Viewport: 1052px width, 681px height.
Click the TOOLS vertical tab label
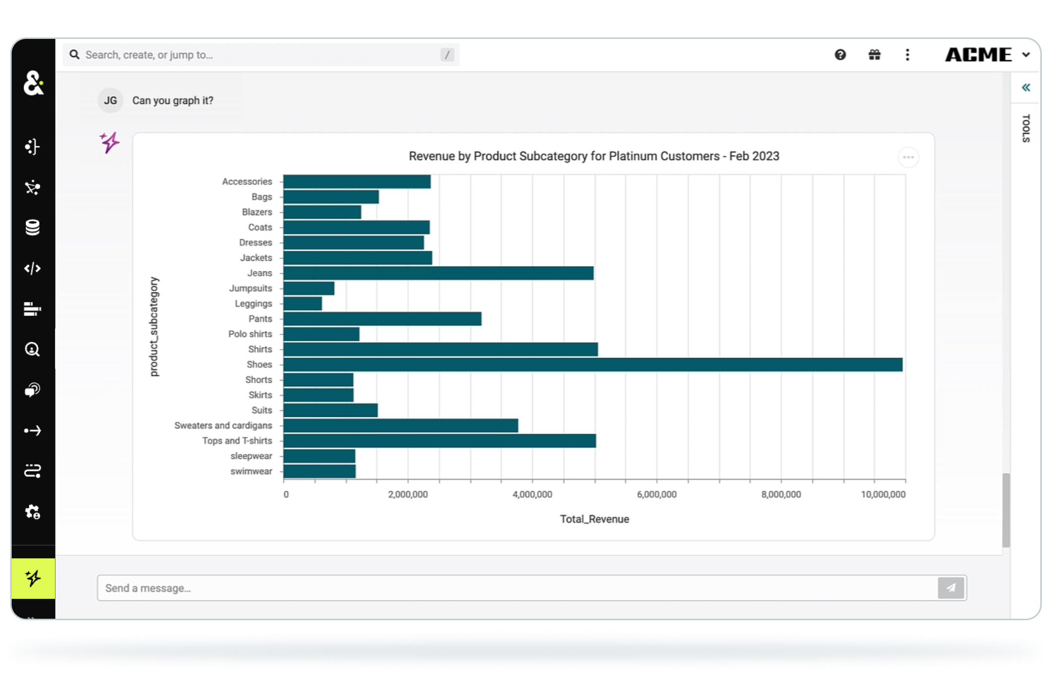coord(1026,128)
